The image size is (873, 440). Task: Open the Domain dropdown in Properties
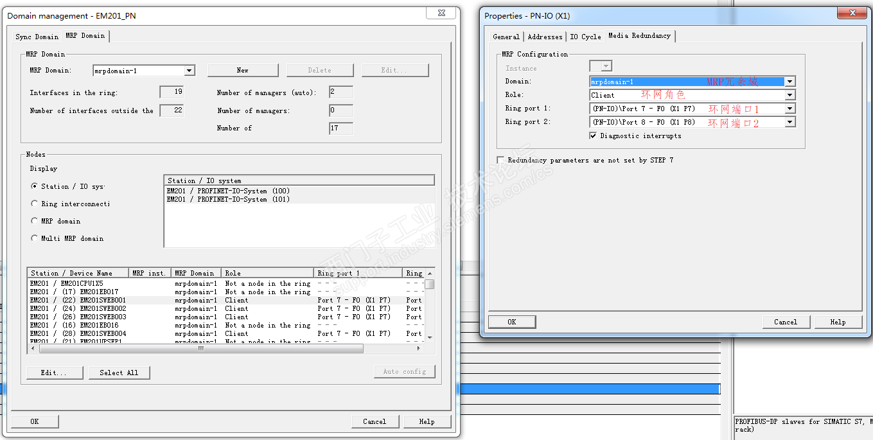[x=790, y=82]
